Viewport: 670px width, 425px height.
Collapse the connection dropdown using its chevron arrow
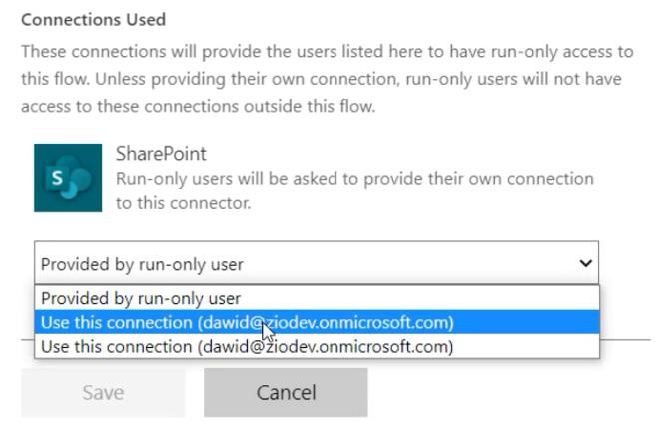coord(585,263)
